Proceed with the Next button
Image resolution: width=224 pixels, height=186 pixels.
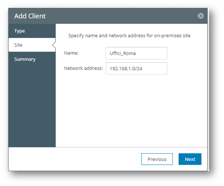tap(190, 159)
